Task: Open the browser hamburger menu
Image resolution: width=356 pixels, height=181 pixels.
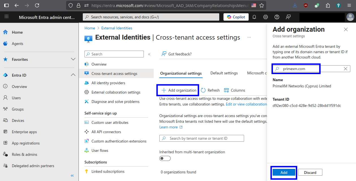Action: pos(349,5)
